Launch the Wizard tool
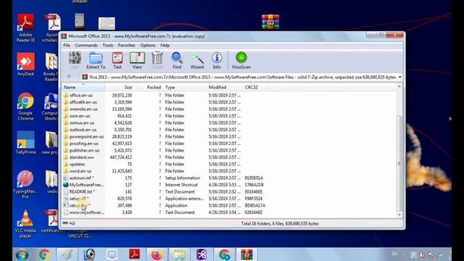This screenshot has width=464, height=261. click(x=197, y=61)
